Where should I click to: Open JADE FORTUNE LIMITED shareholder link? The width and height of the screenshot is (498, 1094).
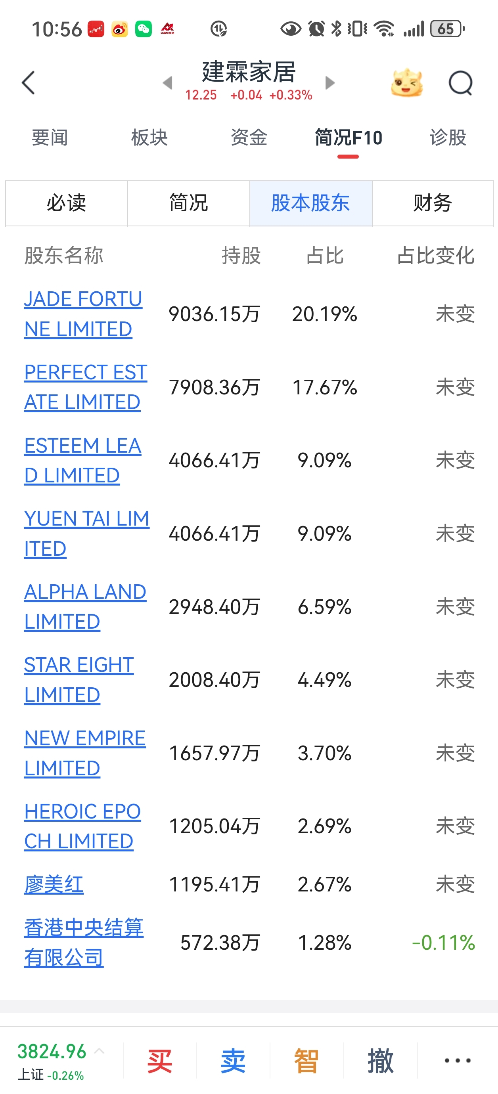83,314
